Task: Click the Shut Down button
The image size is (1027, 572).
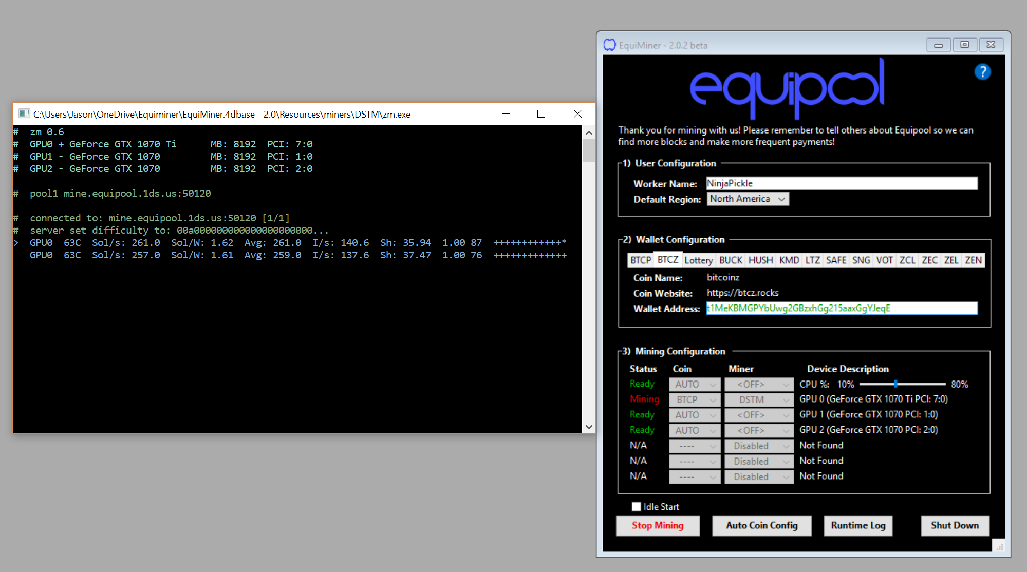Action: click(x=955, y=525)
